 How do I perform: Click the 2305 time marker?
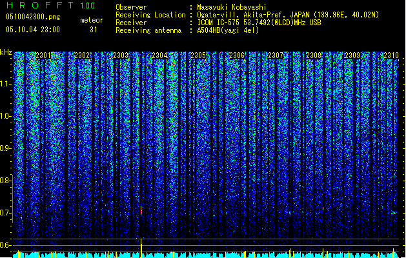pyautogui.click(x=198, y=55)
